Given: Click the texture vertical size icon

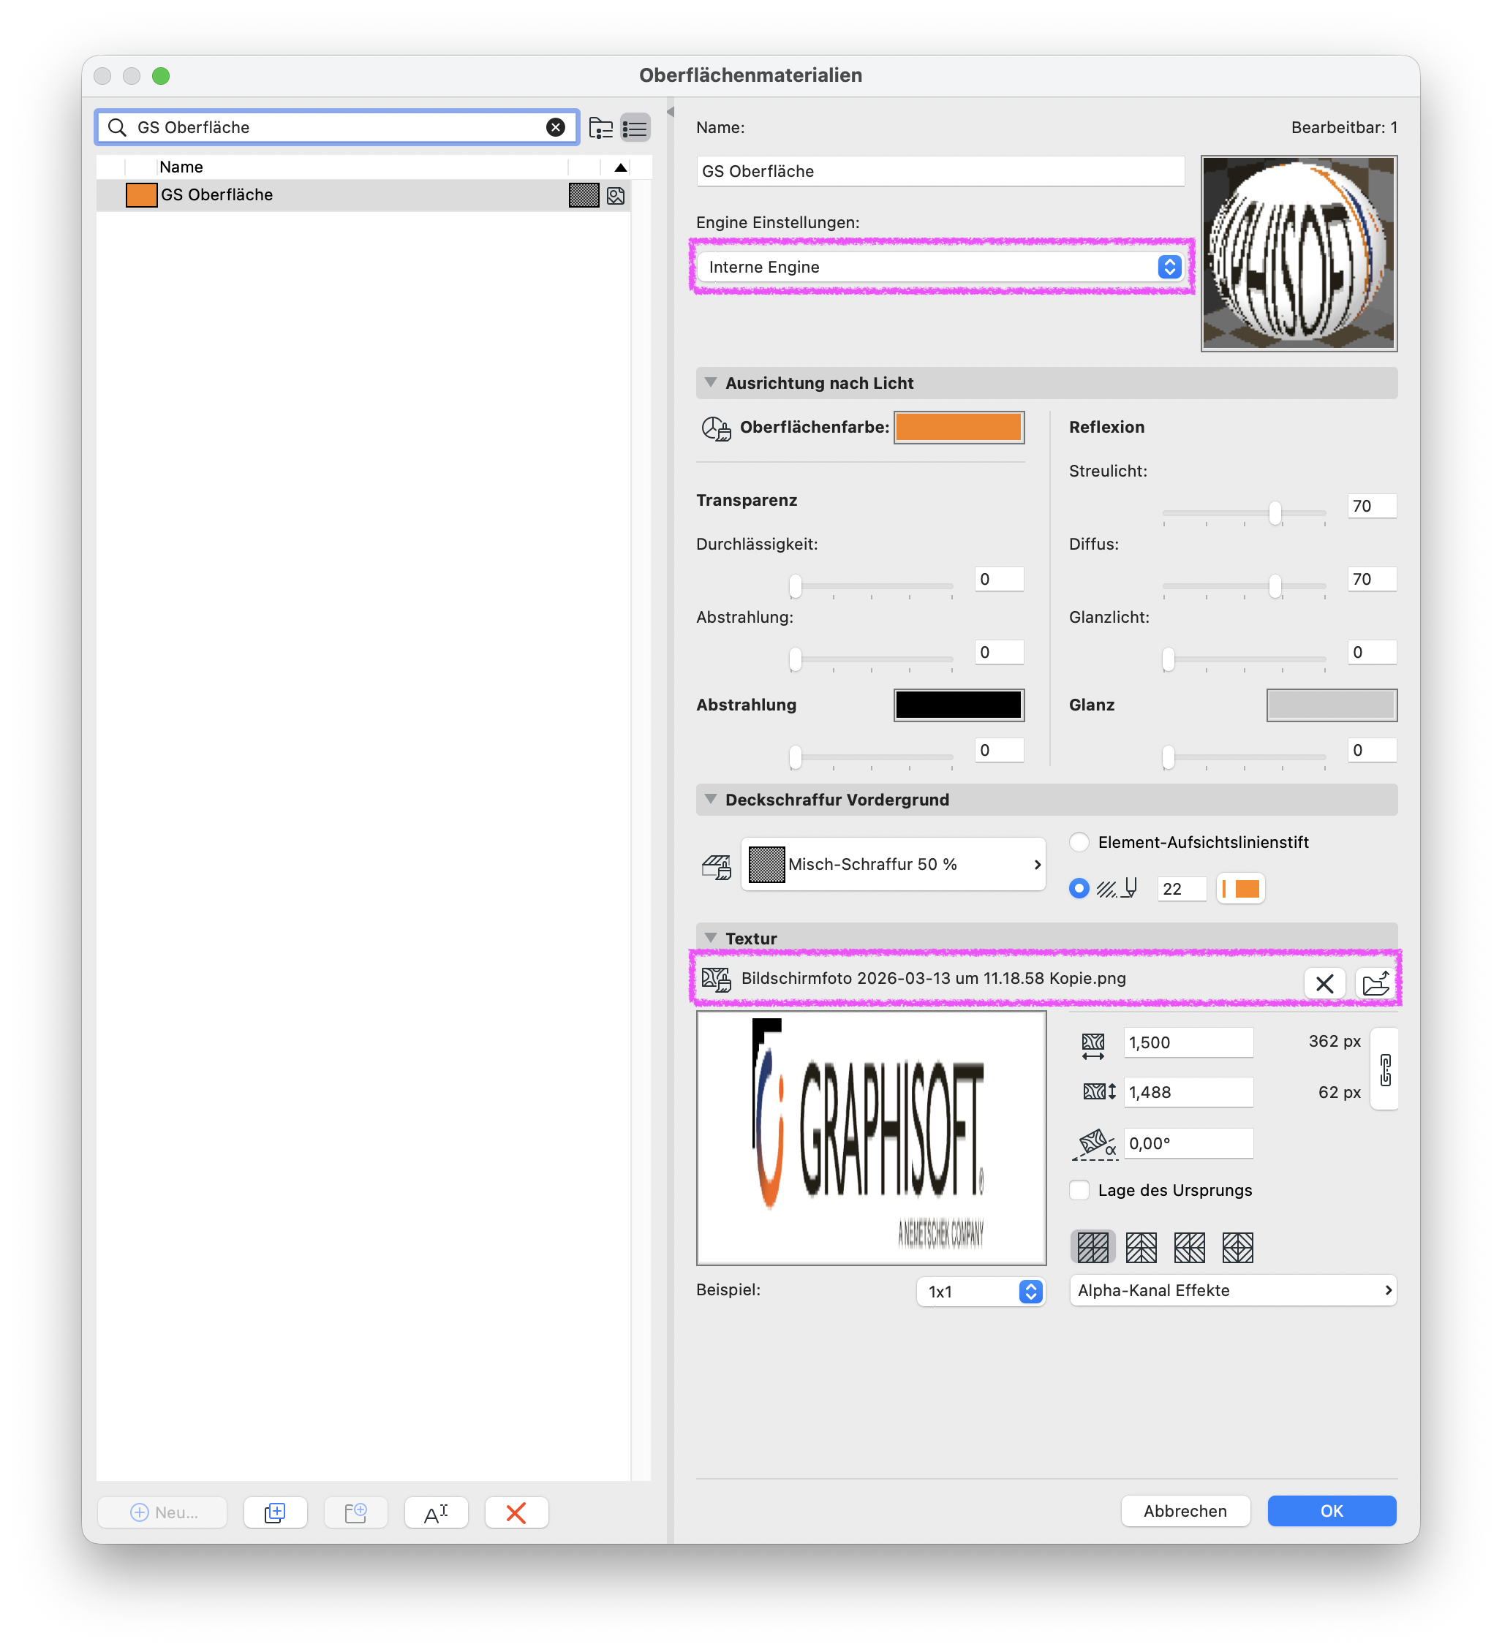Looking at the screenshot, I should (x=1098, y=1091).
